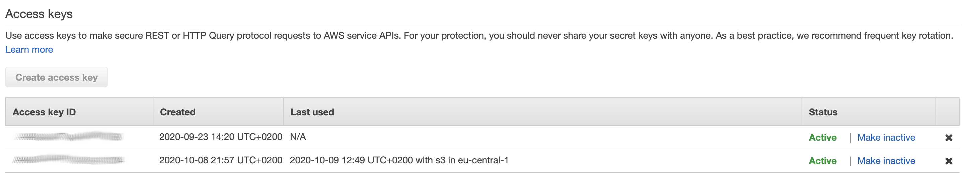Screen dimensions: 967x186
Task: Delete the access key created 2020-10-08
Action: pos(949,161)
